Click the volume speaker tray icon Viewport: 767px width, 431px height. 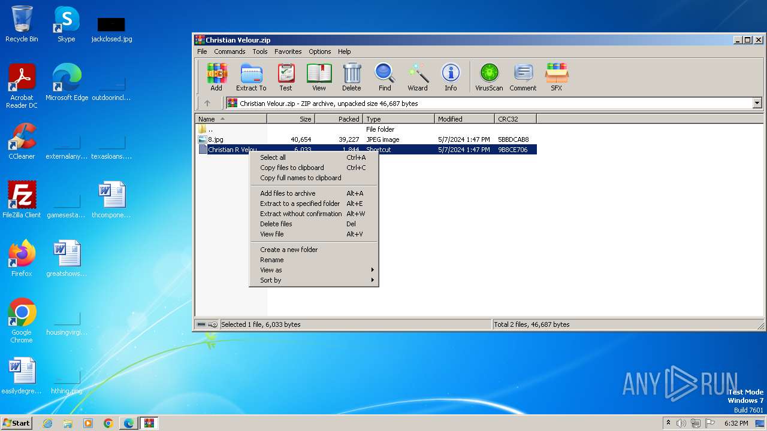681,423
